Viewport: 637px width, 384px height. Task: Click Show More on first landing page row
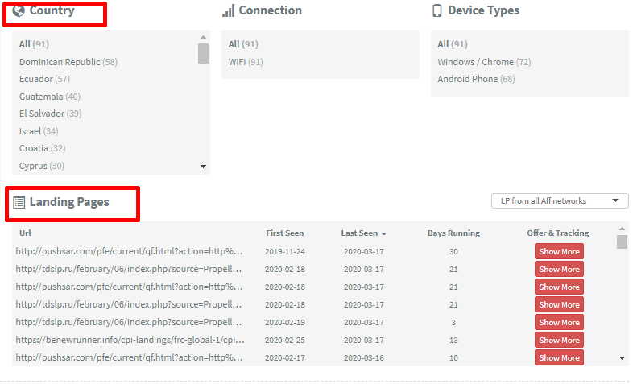(559, 252)
